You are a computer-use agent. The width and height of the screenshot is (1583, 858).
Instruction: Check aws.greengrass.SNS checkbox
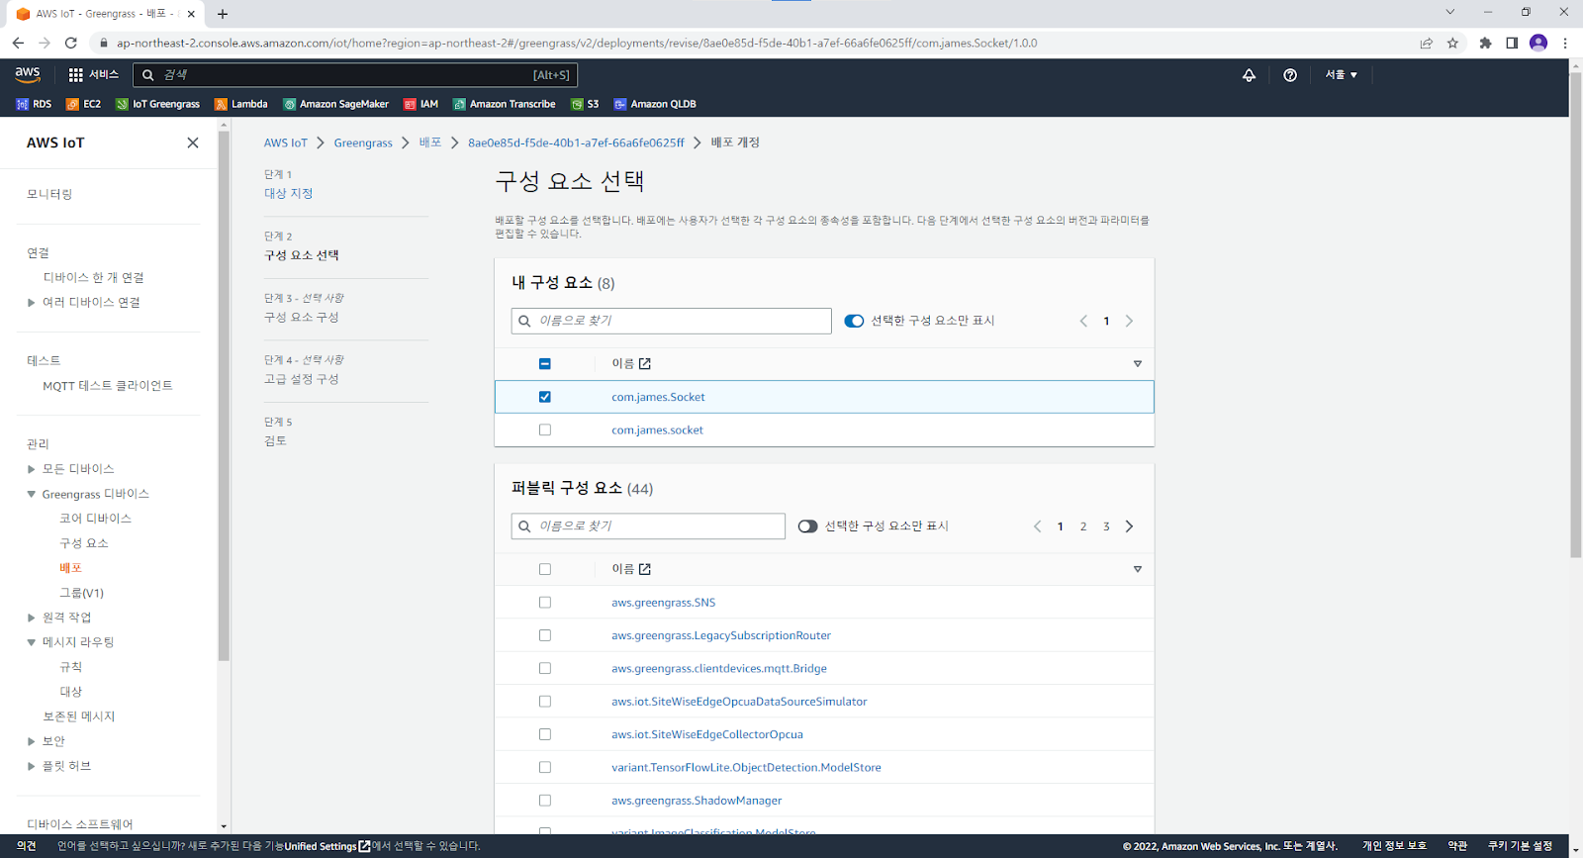[545, 602]
